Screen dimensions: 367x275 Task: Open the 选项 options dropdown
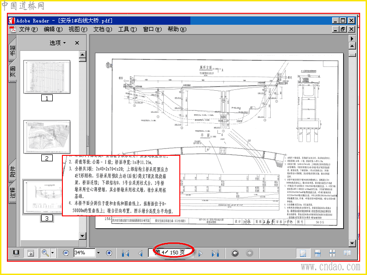tap(58, 43)
